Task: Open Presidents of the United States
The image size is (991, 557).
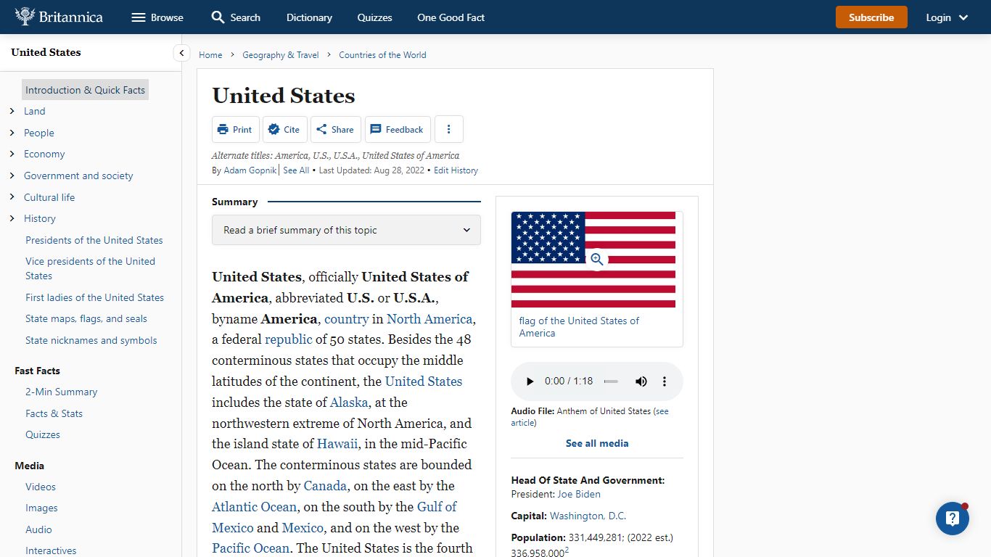Action: 94,240
